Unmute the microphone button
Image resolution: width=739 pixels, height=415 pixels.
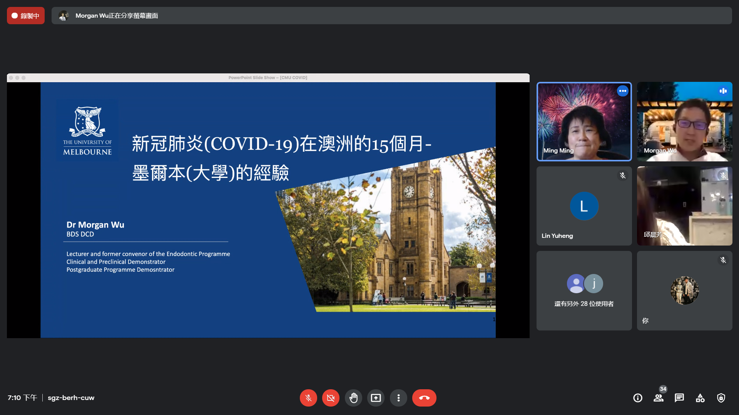308,398
